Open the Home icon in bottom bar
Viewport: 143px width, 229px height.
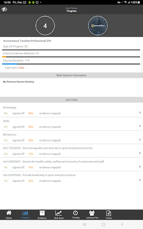[9, 213]
